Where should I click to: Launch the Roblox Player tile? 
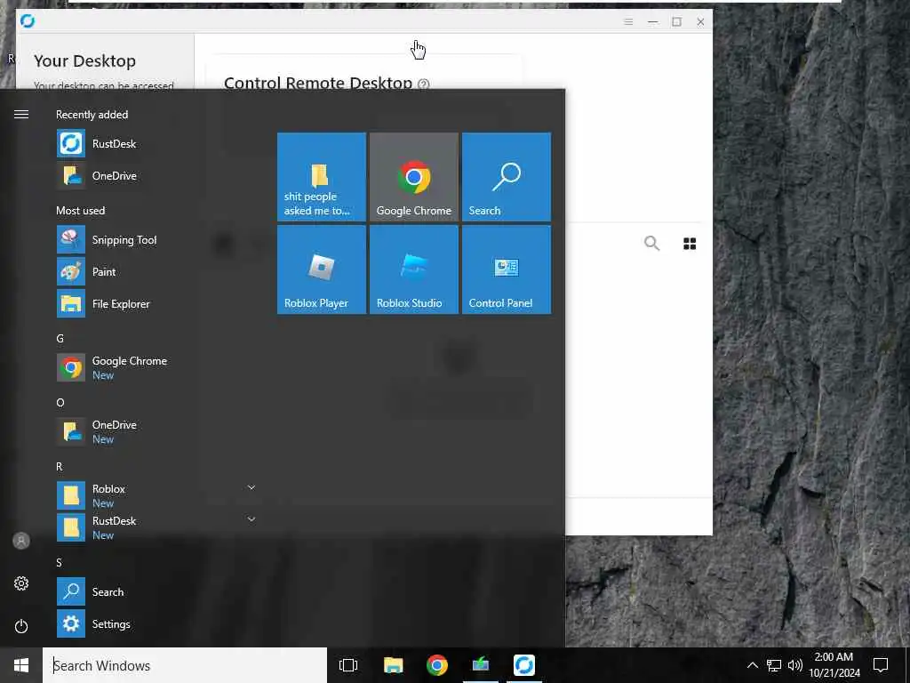tap(322, 269)
